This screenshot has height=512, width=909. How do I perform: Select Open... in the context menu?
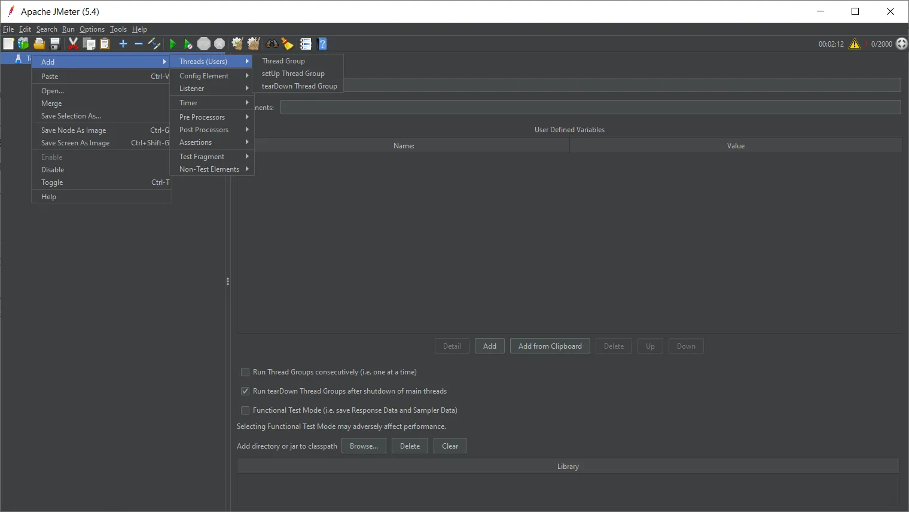[x=102, y=91]
